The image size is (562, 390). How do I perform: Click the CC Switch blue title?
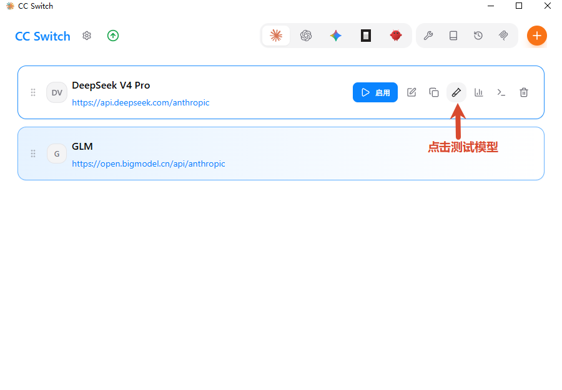pos(42,36)
